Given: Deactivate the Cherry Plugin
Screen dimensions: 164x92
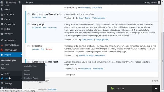Looking at the screenshot, I should point(36,28).
